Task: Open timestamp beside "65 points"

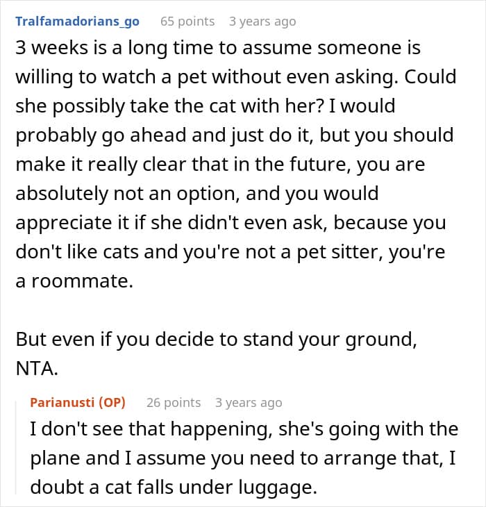Action: coord(262,21)
